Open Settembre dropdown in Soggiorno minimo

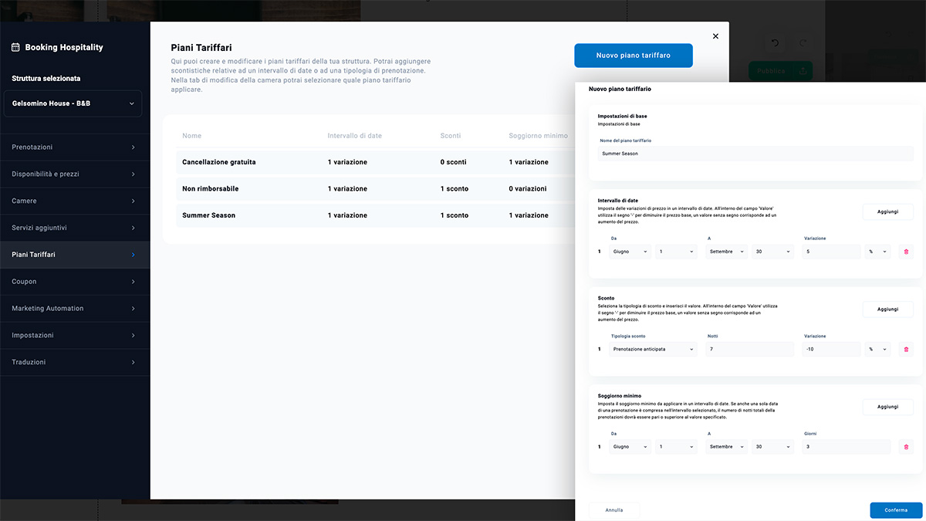click(726, 447)
